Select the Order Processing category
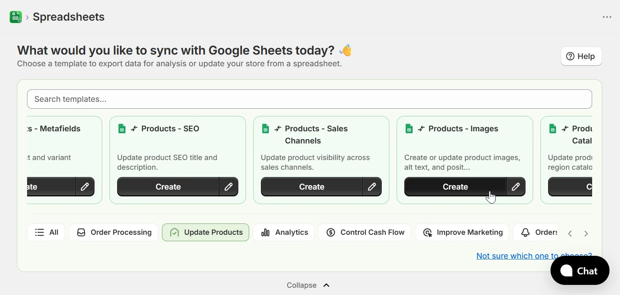 click(x=113, y=232)
